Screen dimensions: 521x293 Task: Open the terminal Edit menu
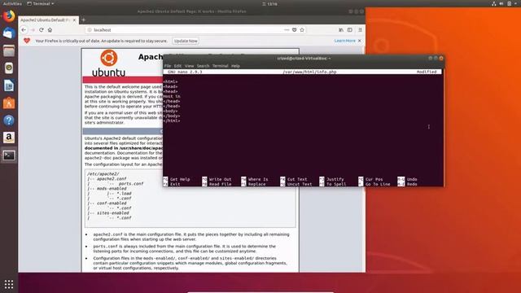(x=177, y=66)
